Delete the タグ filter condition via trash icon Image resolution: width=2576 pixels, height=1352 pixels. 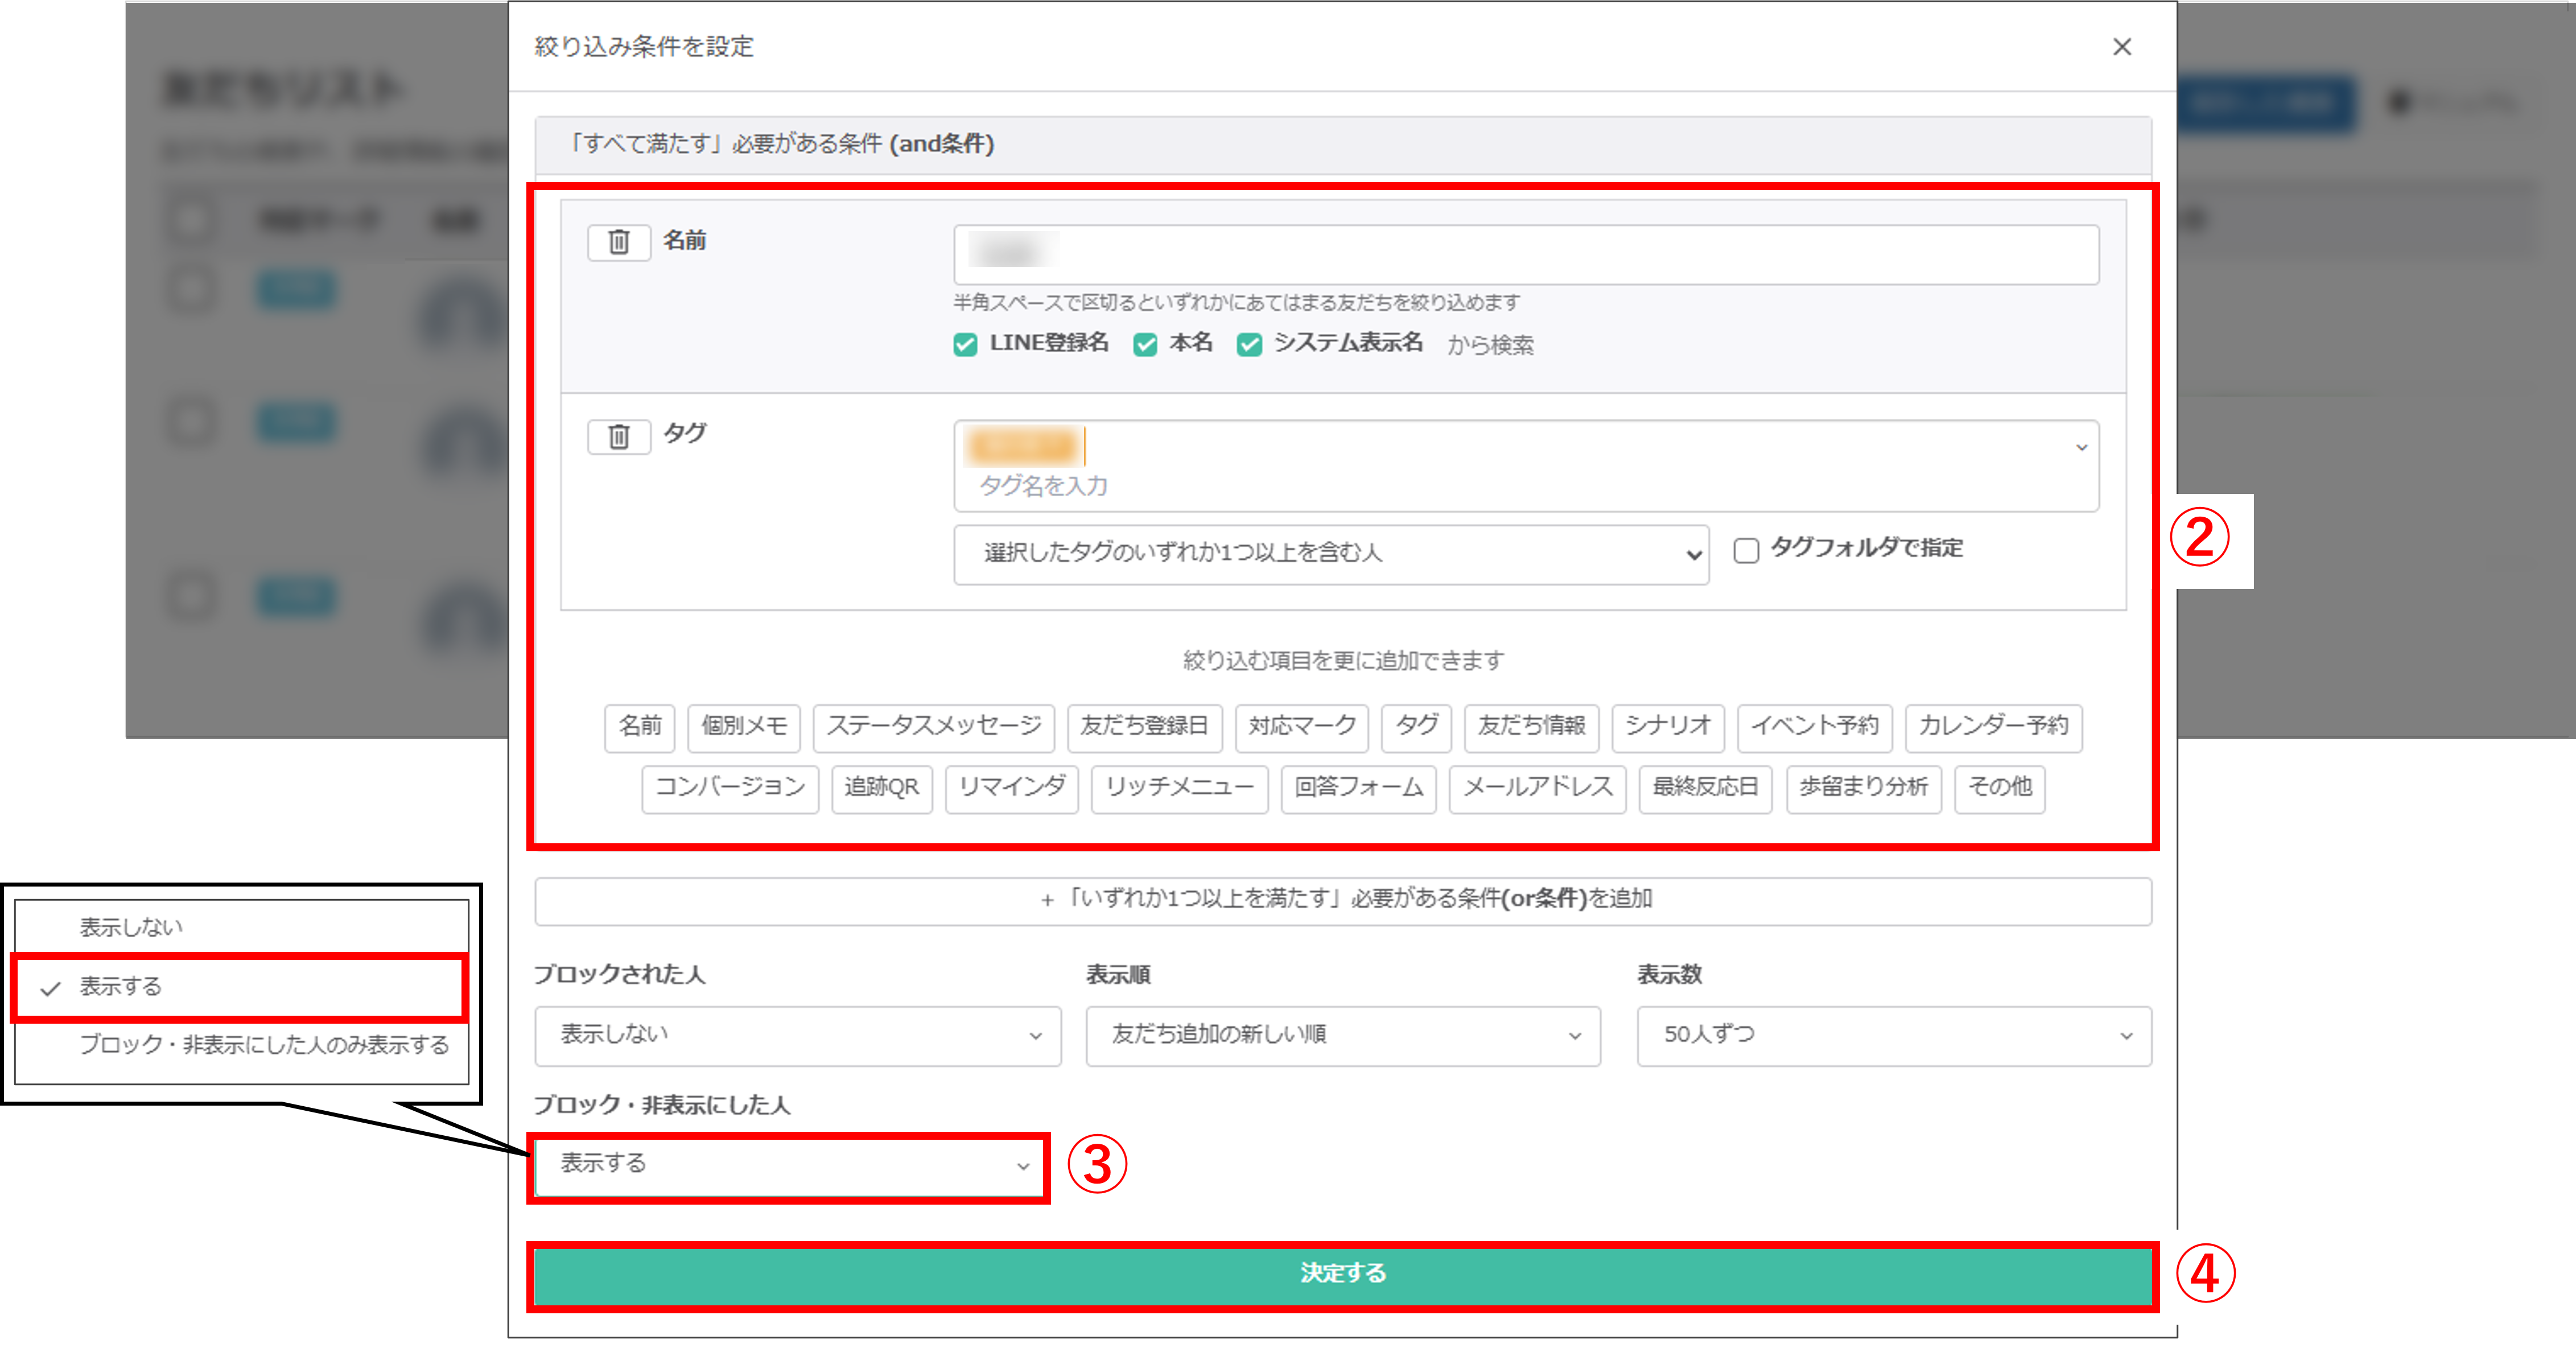click(618, 437)
